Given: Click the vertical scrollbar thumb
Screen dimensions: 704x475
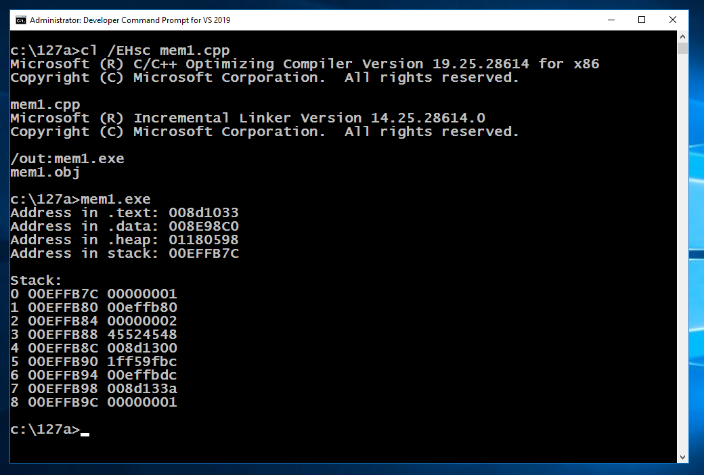Looking at the screenshot, I should 683,49.
